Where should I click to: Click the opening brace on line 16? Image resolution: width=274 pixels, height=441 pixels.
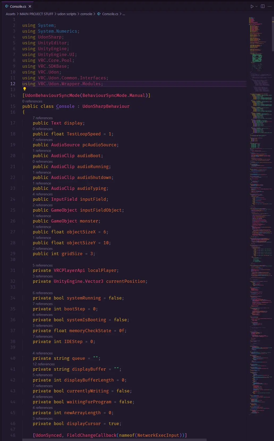coord(24,112)
